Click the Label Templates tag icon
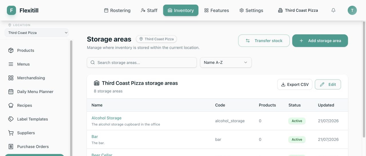This screenshot has width=366, height=156. pos(11,119)
